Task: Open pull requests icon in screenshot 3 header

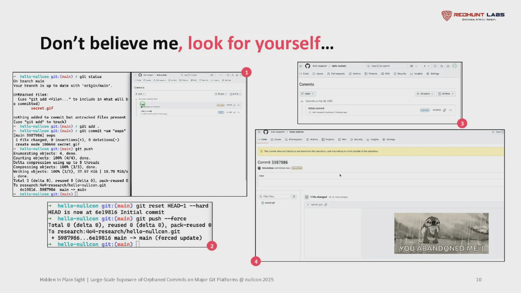Action: pos(442,66)
